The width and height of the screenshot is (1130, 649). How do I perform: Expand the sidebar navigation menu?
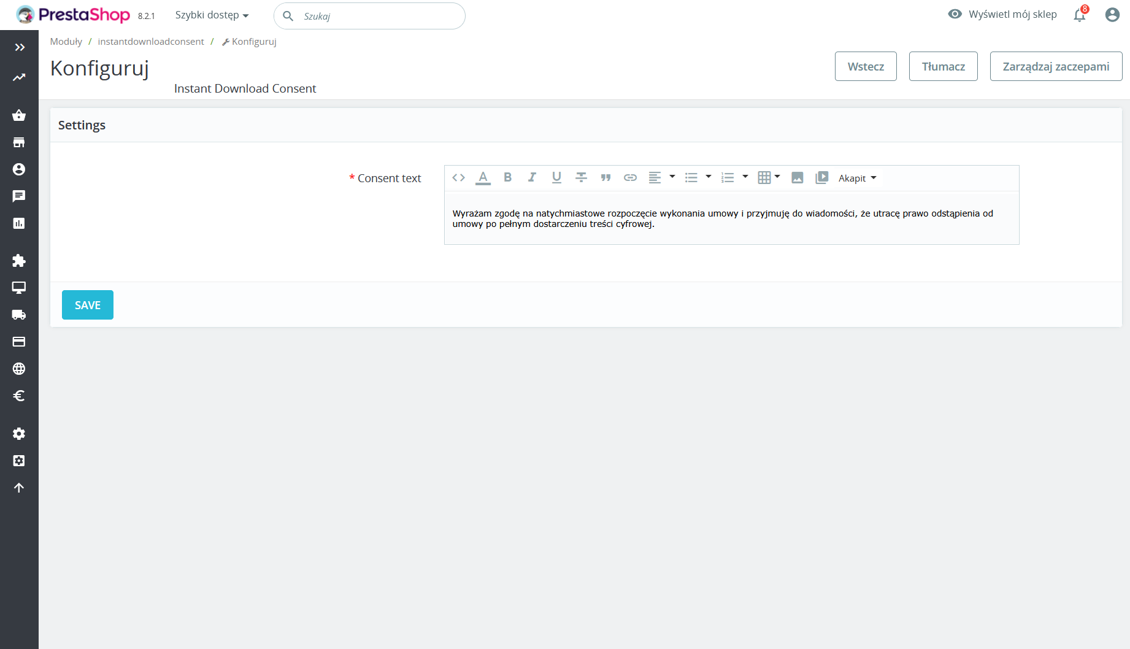point(20,47)
